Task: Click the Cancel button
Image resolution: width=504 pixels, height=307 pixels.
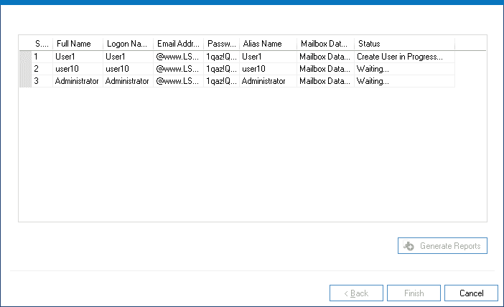Action: click(471, 293)
